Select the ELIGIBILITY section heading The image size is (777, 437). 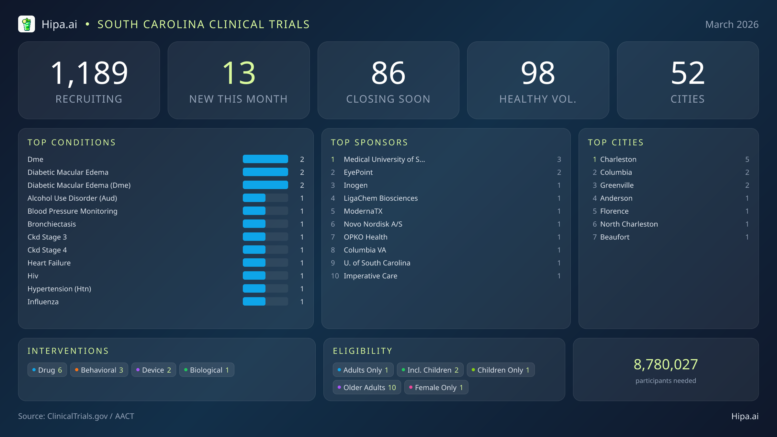[362, 351]
